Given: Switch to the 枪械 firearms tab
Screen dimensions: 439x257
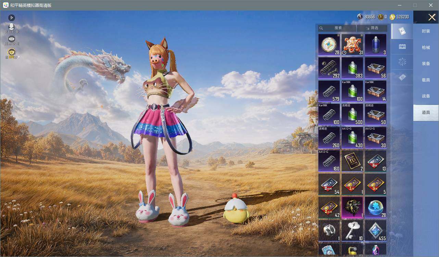Looking at the screenshot, I should click(x=426, y=48).
